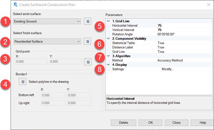This screenshot has width=214, height=130.
Task: Click Bottom-left X coordinate field
Action: [x=53, y=95]
